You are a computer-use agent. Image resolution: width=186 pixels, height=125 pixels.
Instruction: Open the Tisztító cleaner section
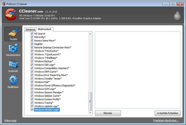click(13, 34)
